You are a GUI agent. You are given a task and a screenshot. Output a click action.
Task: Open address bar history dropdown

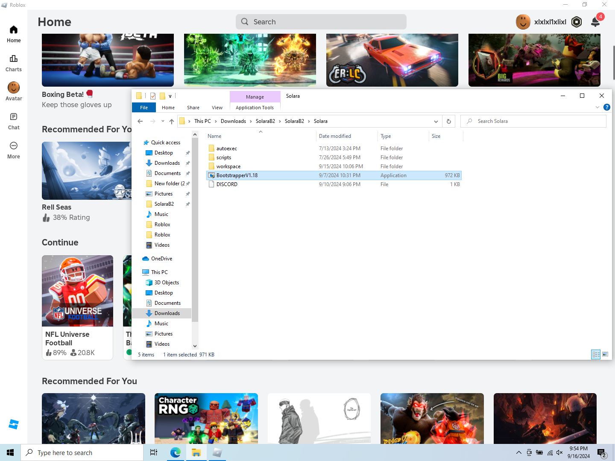pos(436,121)
